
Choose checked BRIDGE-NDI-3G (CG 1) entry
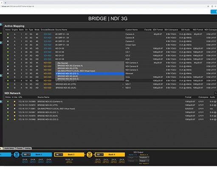pyautogui.click(x=90, y=74)
